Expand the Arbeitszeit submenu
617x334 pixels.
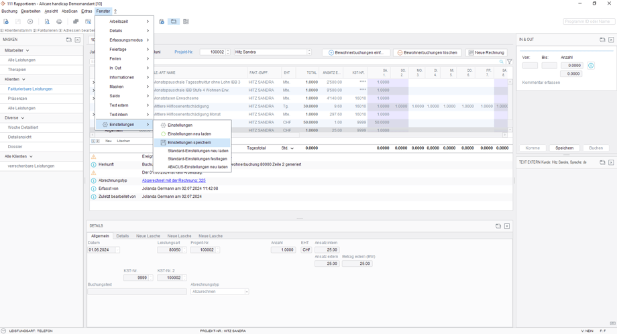point(125,21)
